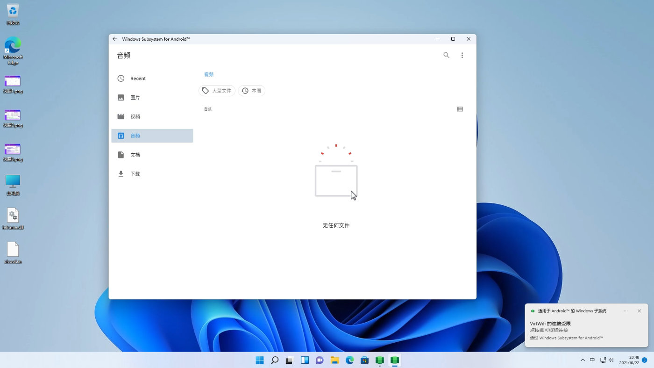Open Recent in the sidebar
Image resolution: width=654 pixels, height=368 pixels.
152,79
